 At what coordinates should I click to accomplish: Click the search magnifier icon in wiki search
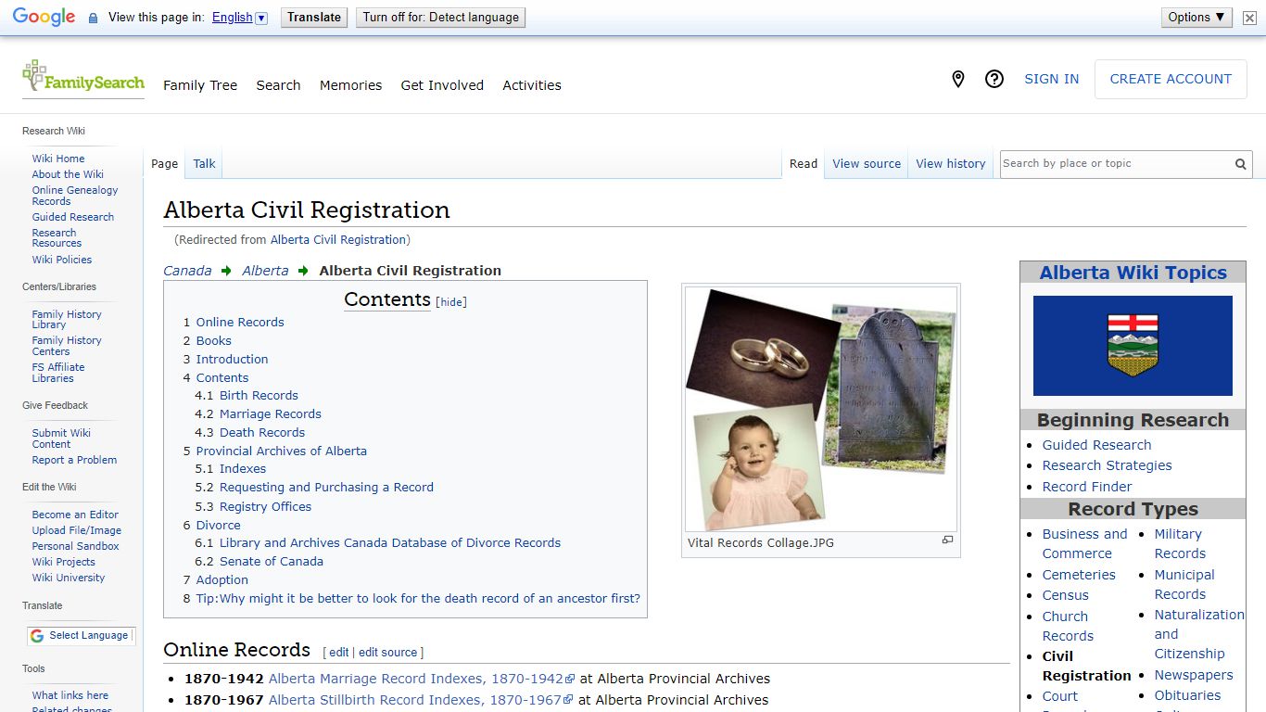coord(1240,164)
